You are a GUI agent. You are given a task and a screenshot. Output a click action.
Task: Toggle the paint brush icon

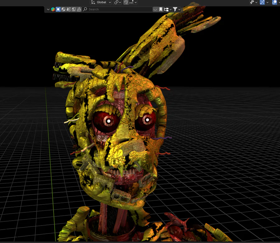click(x=79, y=9)
